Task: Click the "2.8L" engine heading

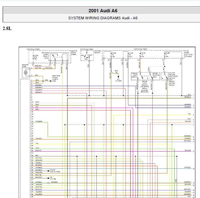Action: pyautogui.click(x=7, y=28)
